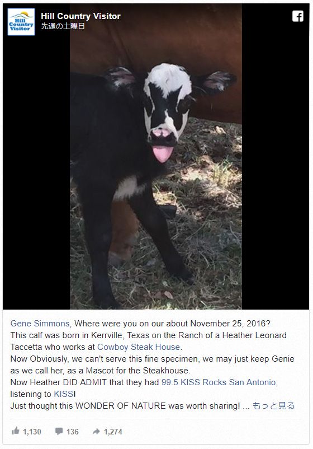Image resolution: width=313 pixels, height=449 pixels.
Task: Open the KISS band link
Action: pyautogui.click(x=64, y=394)
